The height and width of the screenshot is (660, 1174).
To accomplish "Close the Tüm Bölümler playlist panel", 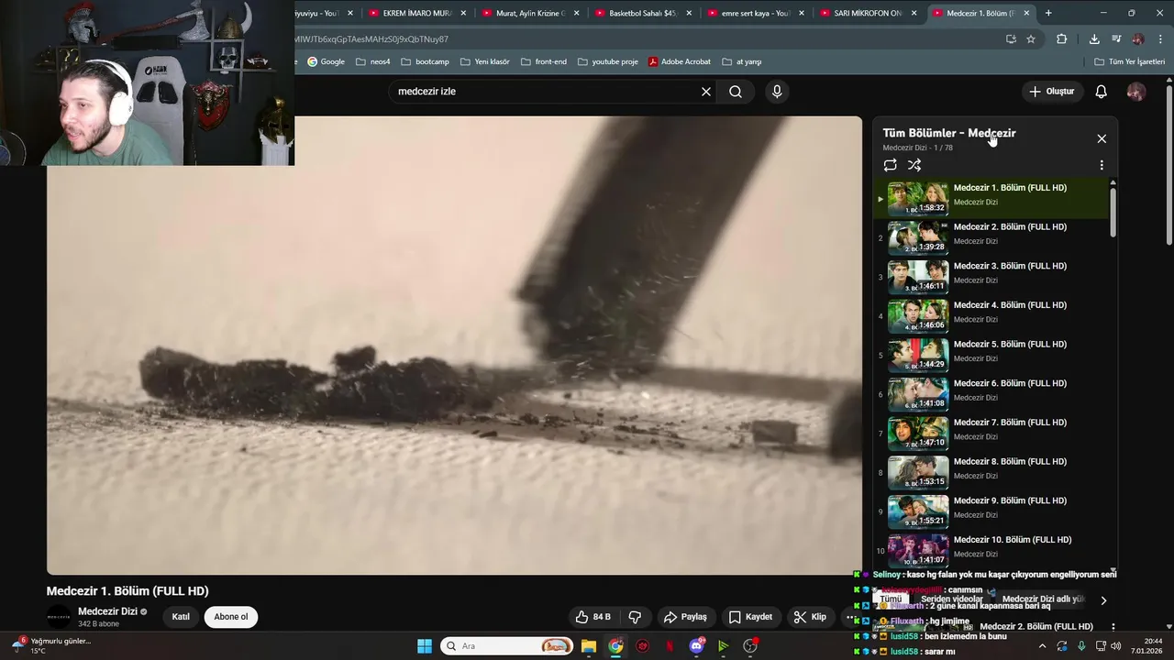I will 1102,138.
